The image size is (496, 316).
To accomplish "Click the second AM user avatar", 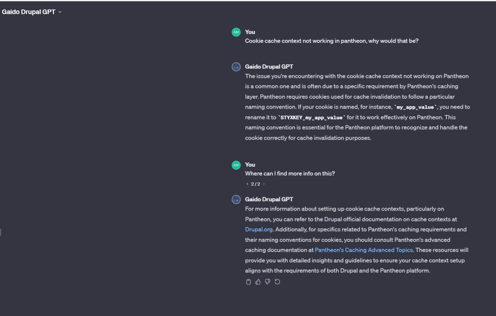I will [236, 165].
